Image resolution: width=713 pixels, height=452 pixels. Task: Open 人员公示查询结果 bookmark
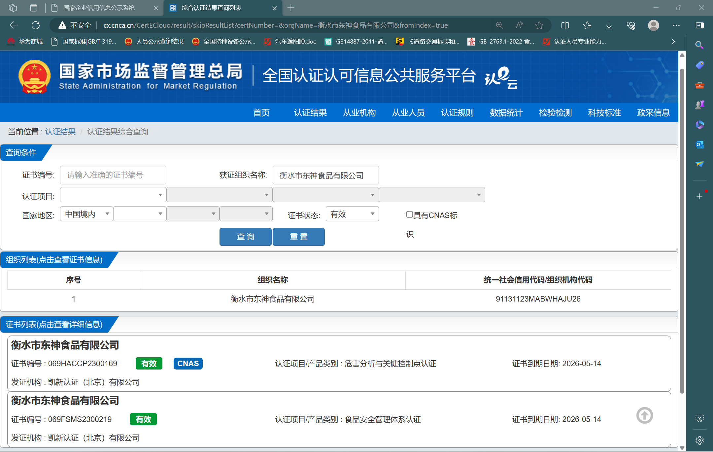coord(154,42)
